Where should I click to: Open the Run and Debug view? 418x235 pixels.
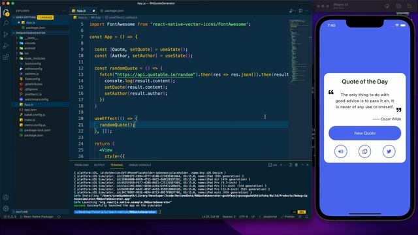[x=6, y=46]
